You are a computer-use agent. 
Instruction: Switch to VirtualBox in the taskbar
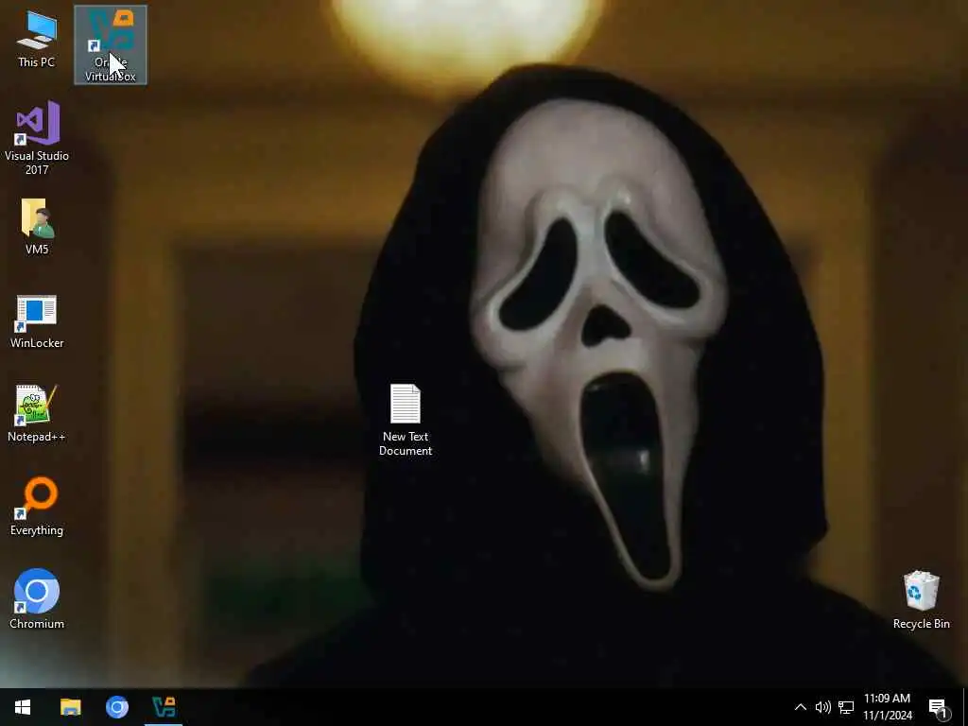164,707
